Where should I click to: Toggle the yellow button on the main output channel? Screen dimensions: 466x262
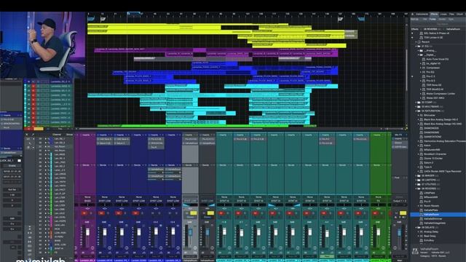tap(403, 213)
